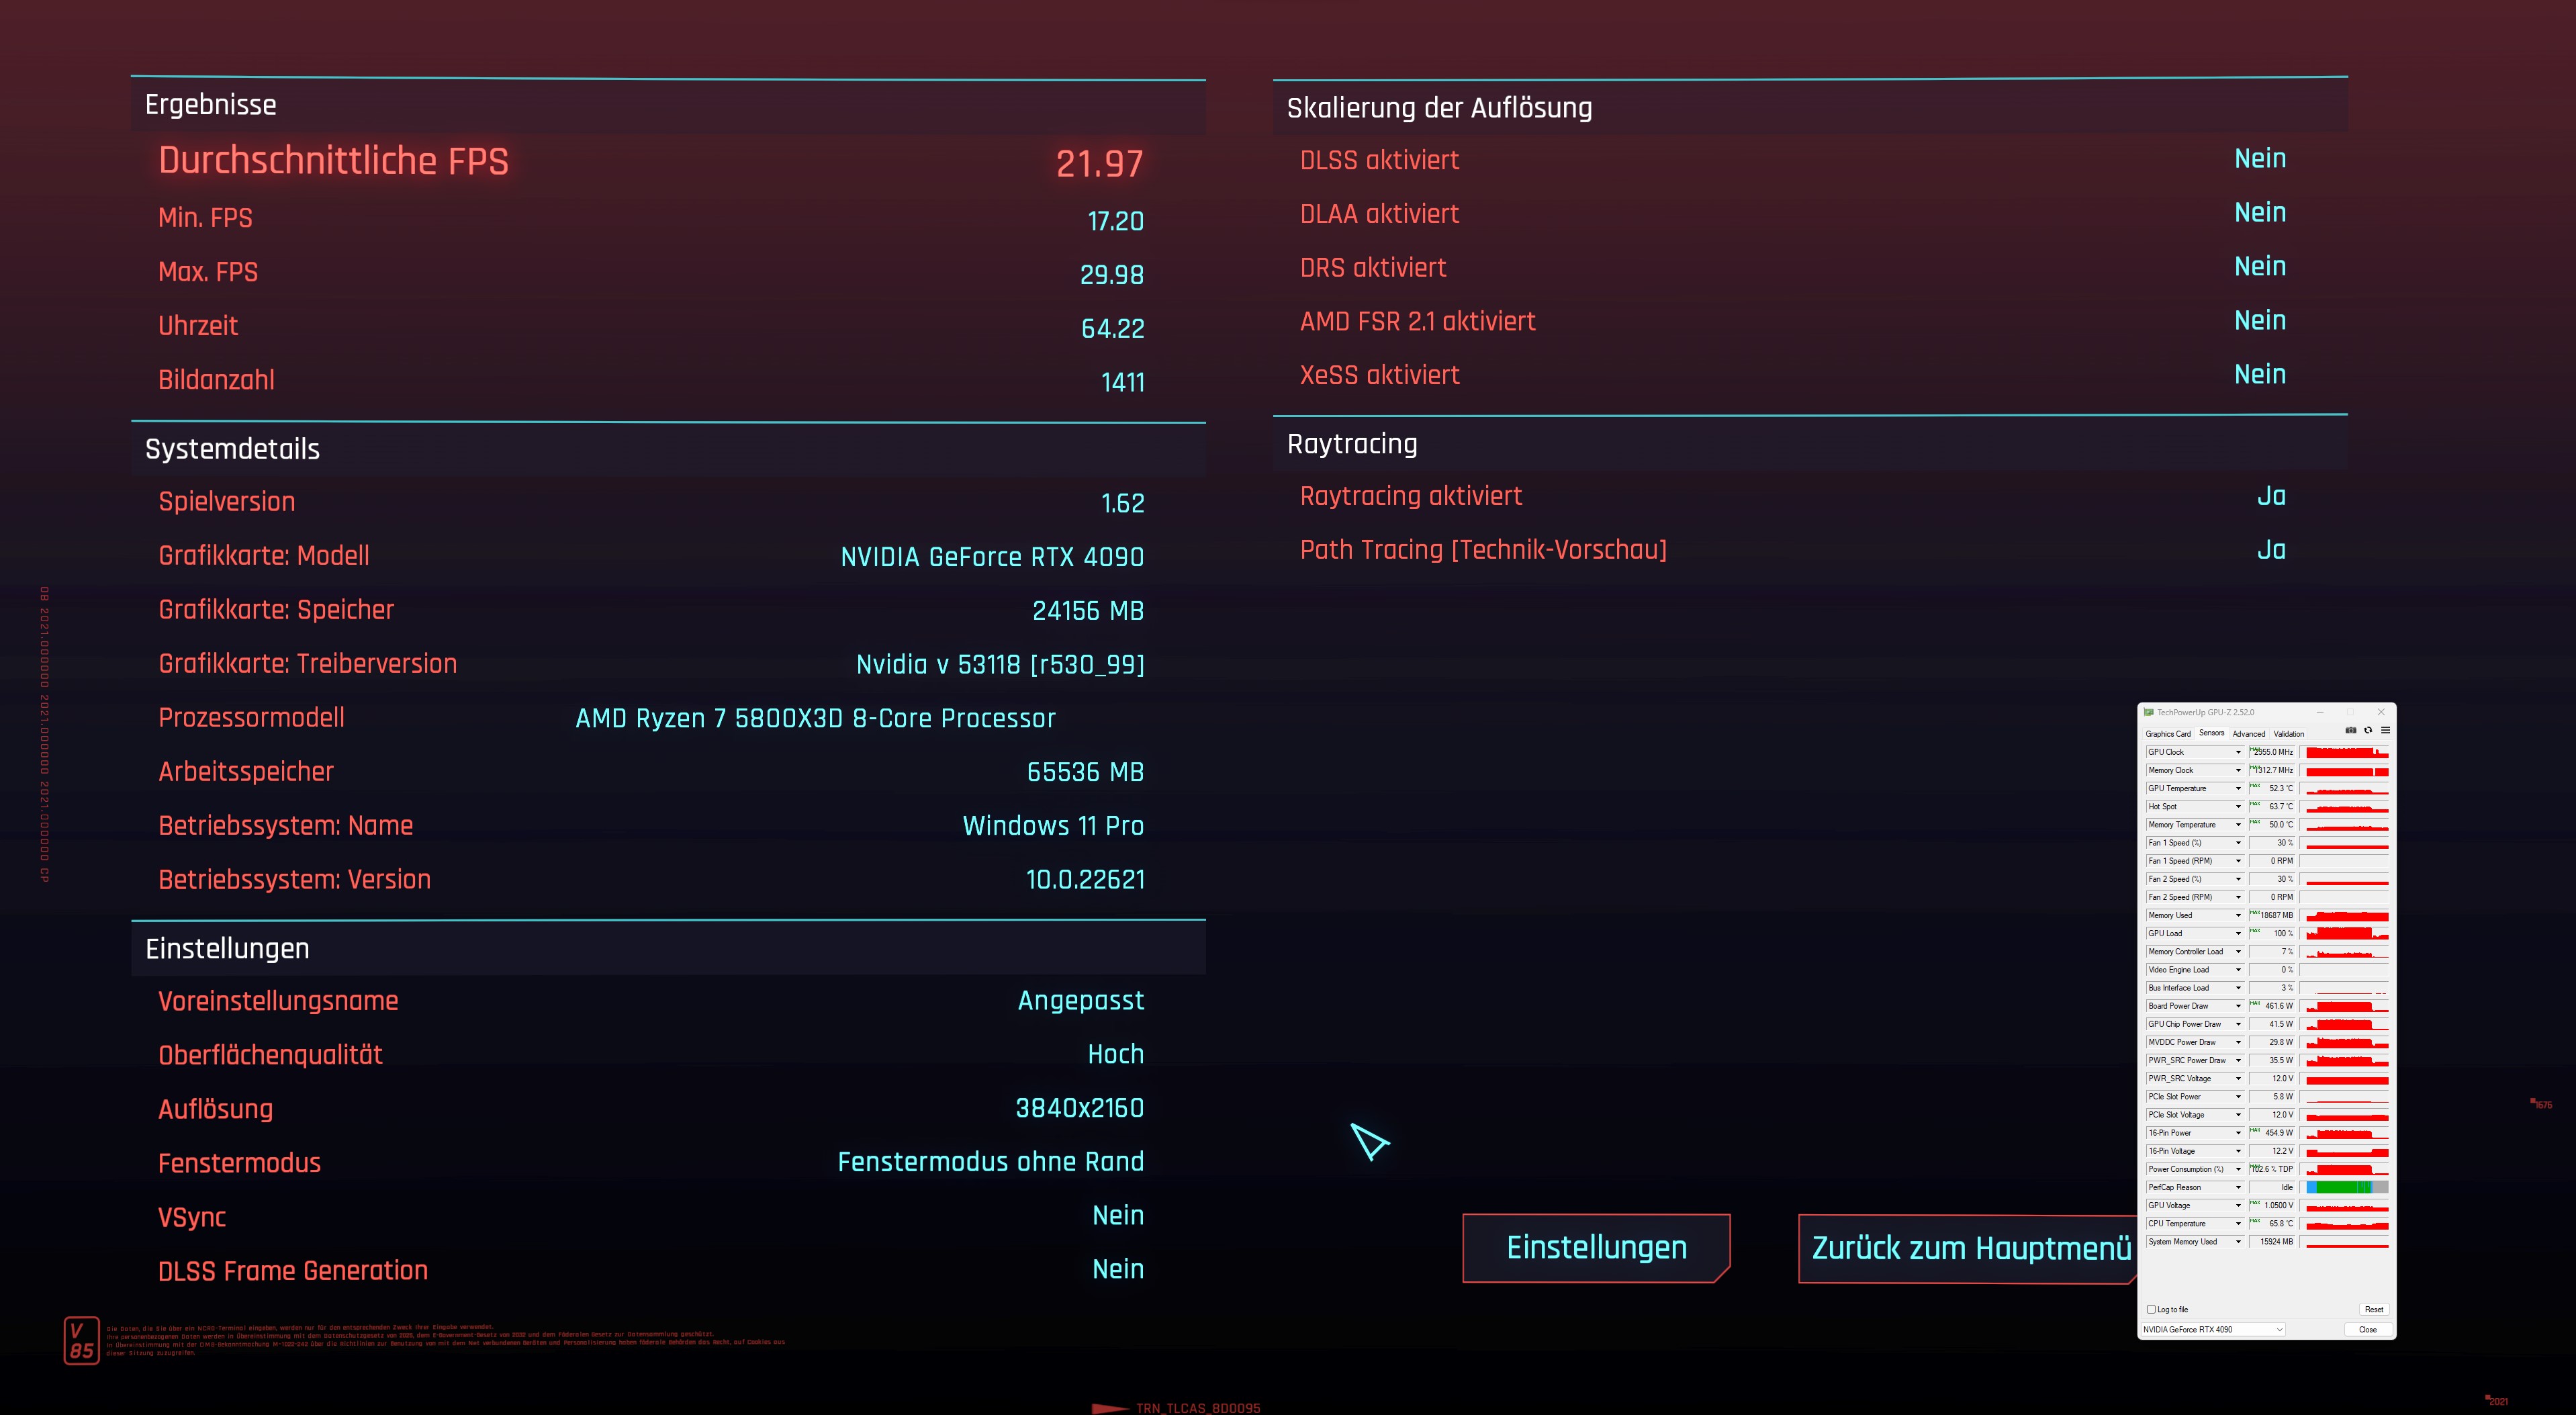Close the GPU-Z window with X
This screenshot has width=2576, height=1415.
[2382, 712]
